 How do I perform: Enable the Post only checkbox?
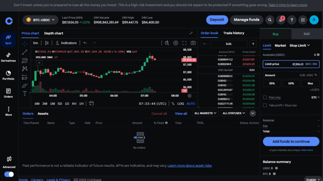265,97
